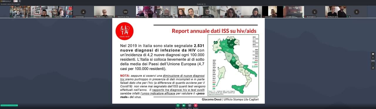Viewport: 376px width, 109px height.
Task: Zoom in with the plus icon
Action: pos(373,58)
